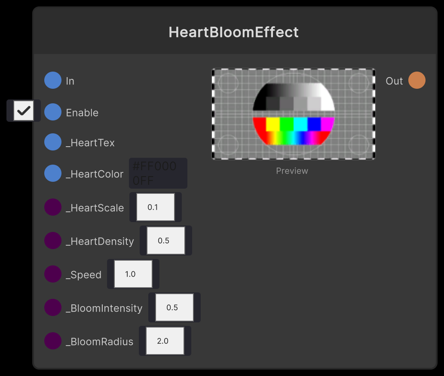This screenshot has width=444, height=376.
Task: Click the preview test pattern thumbnail
Action: (293, 114)
